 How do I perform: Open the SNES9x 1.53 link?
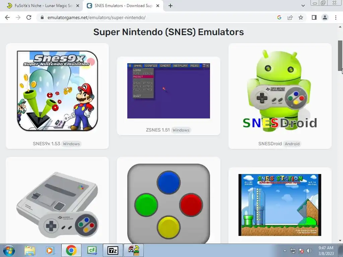(x=46, y=144)
